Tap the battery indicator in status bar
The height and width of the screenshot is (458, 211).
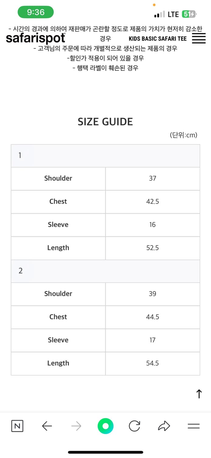coord(189,14)
